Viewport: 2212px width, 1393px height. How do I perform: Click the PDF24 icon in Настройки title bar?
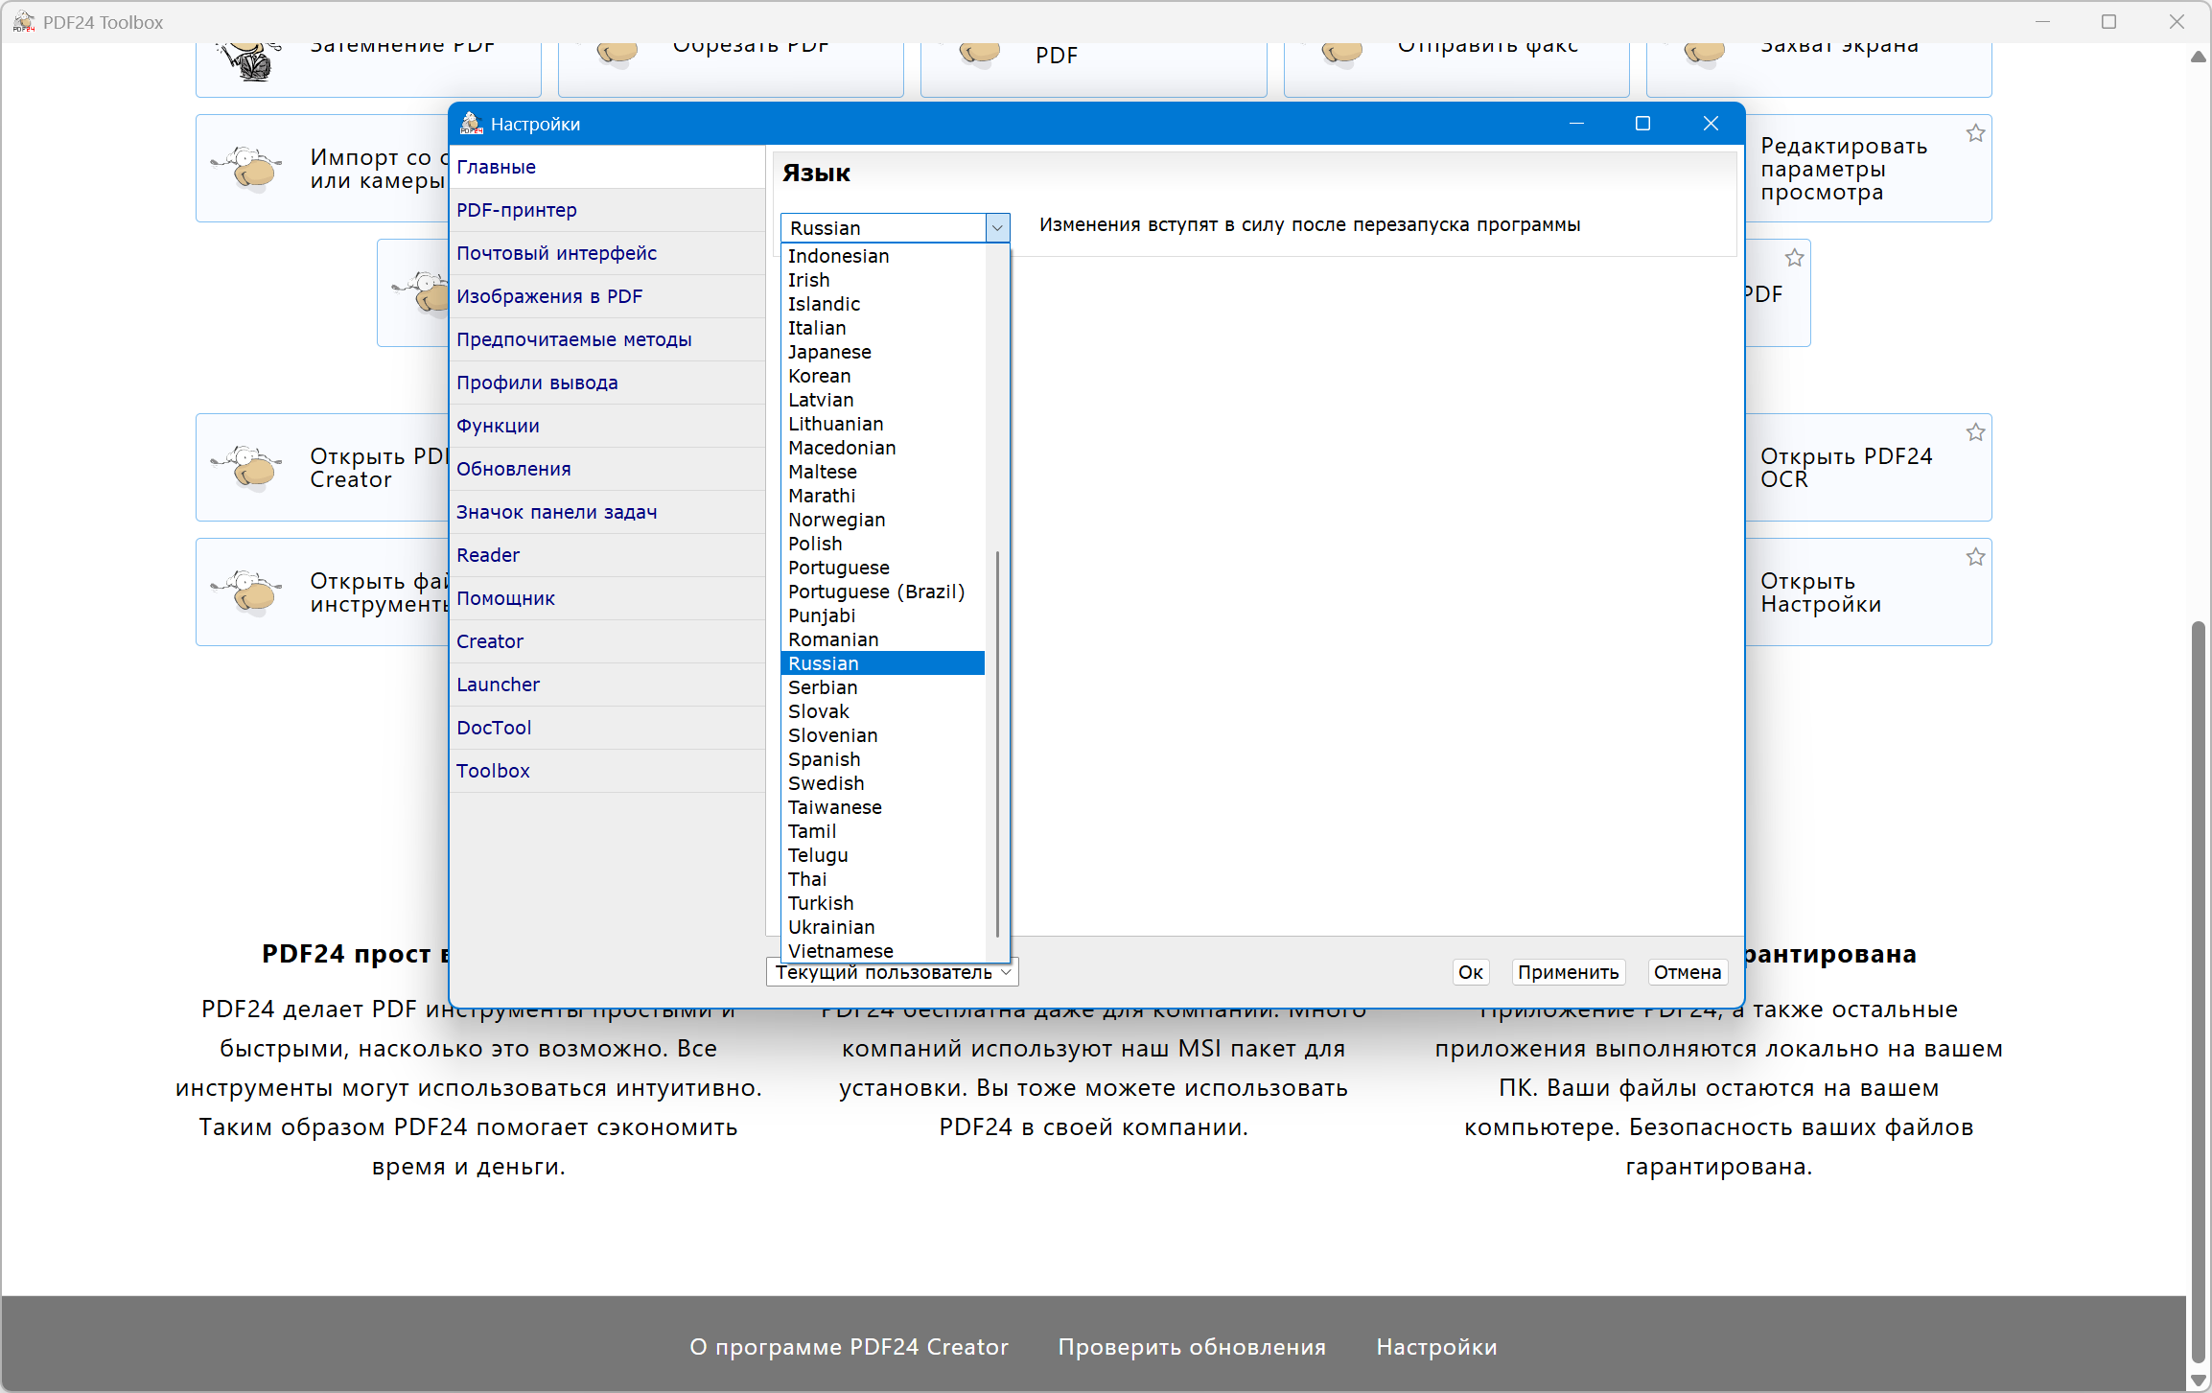(x=471, y=124)
